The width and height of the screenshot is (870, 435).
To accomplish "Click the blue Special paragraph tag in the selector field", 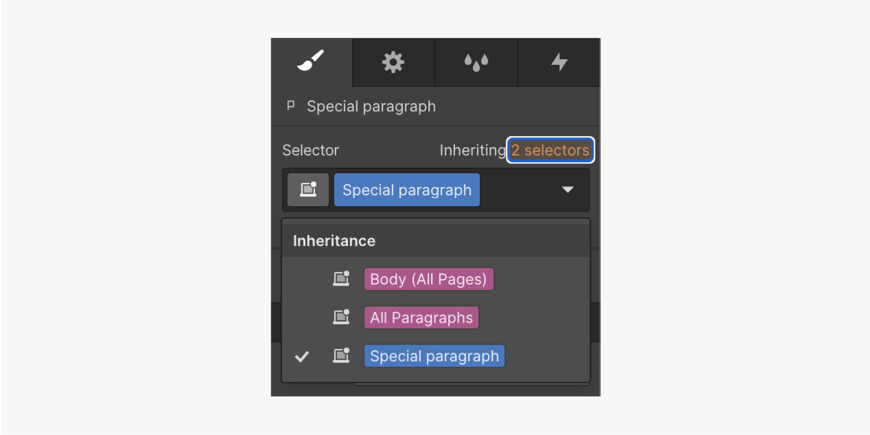I will 407,190.
